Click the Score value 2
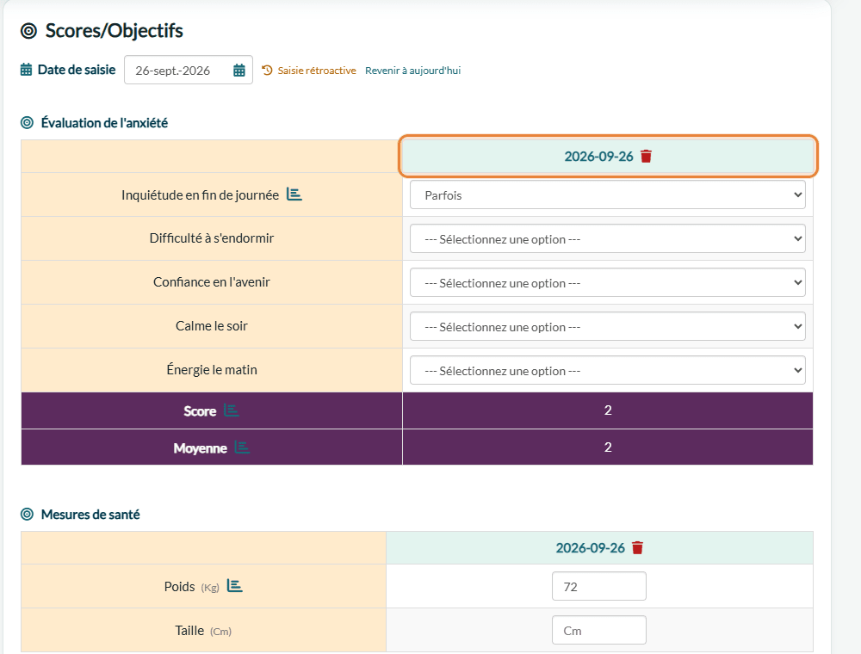 [x=608, y=410]
